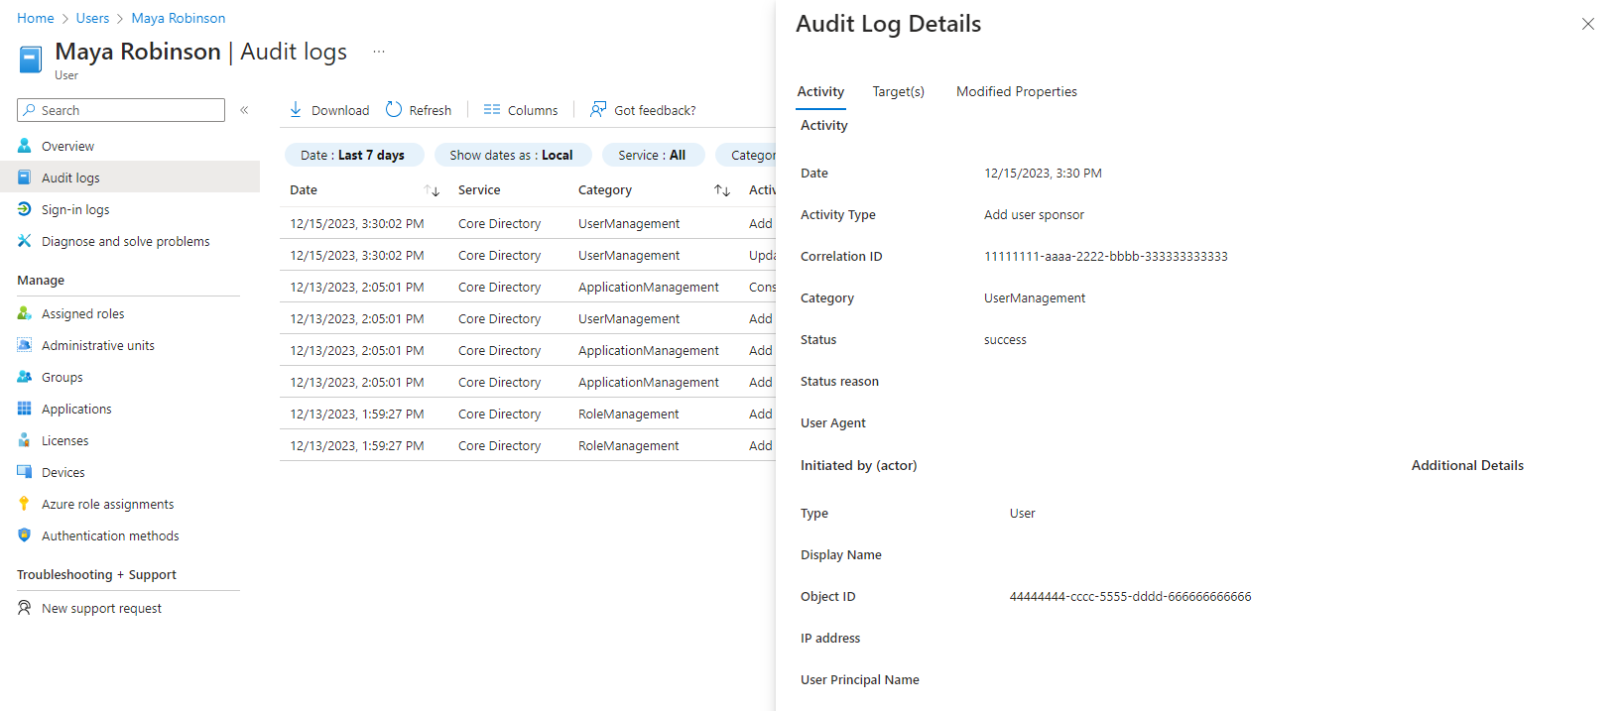Screen dimensions: 1620x711
Task: Click the Authentication methods shield icon
Action: point(25,535)
